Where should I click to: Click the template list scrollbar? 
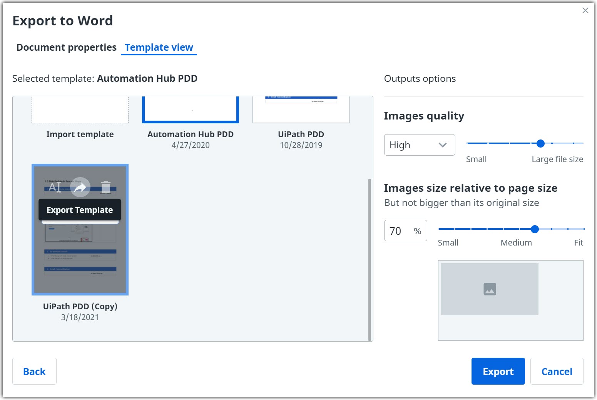pyautogui.click(x=370, y=259)
